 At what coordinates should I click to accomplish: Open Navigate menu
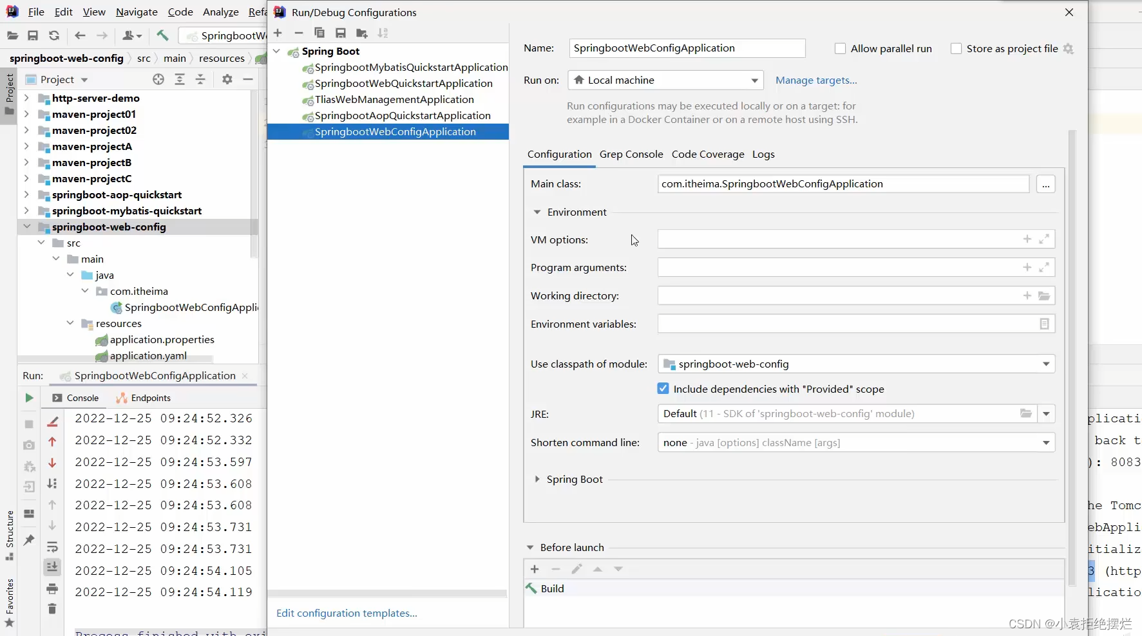pyautogui.click(x=137, y=12)
